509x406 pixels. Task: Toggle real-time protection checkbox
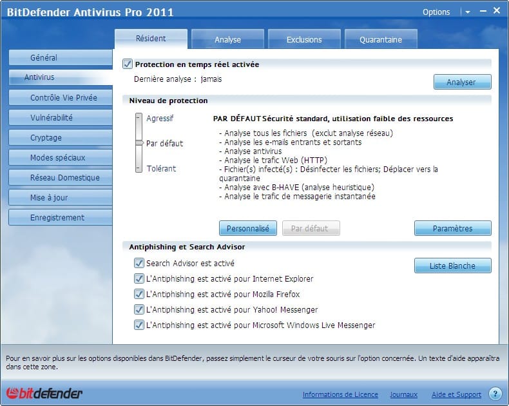(128, 64)
